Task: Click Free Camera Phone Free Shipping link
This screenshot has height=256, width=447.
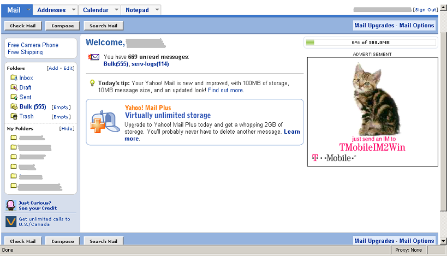Action: (33, 49)
